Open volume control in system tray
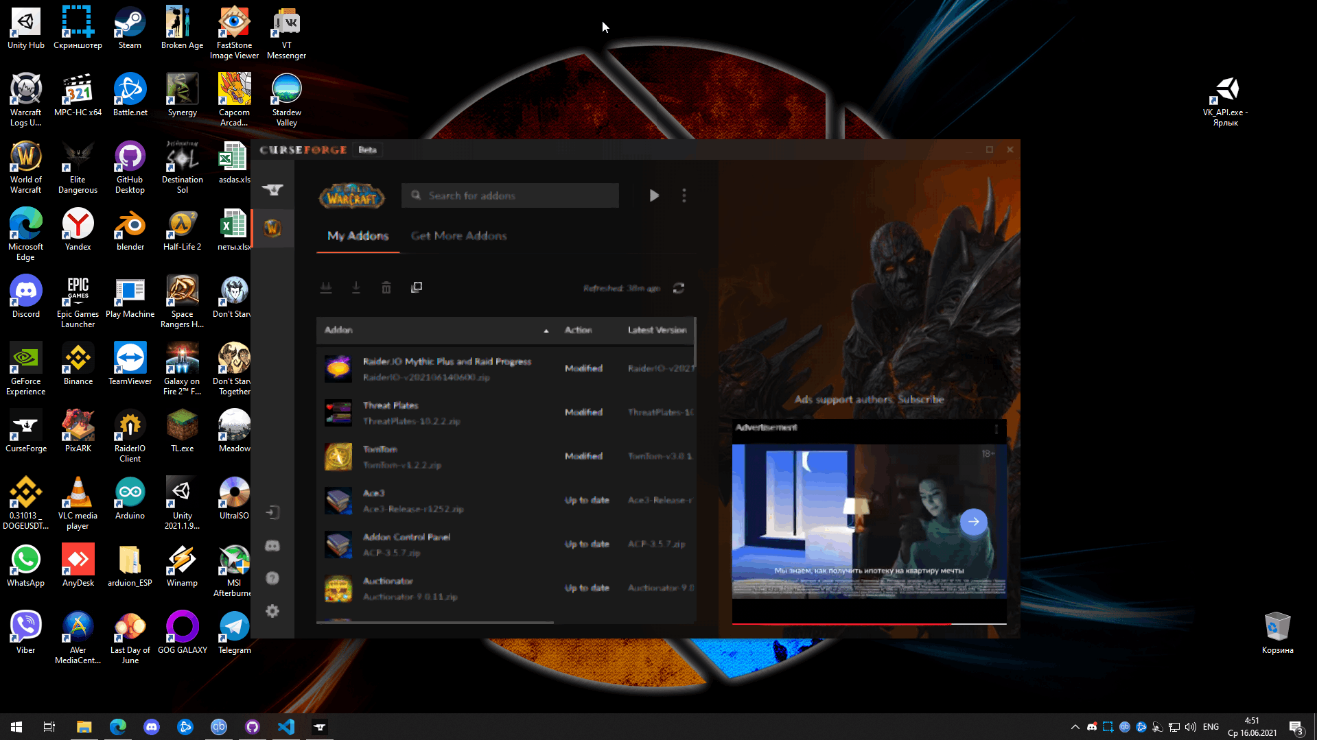 [1191, 727]
